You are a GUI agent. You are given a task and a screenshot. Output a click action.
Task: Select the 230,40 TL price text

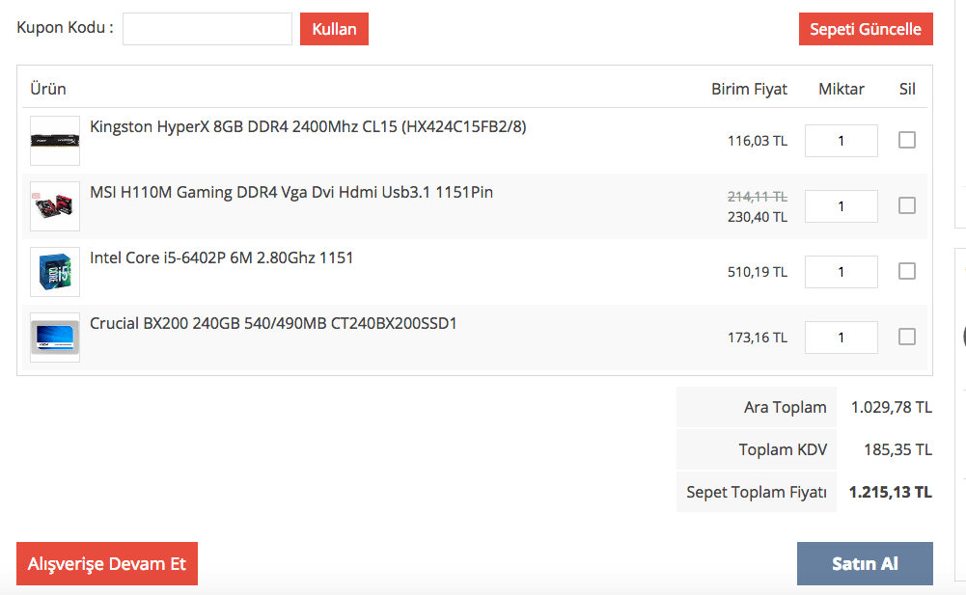pyautogui.click(x=758, y=217)
